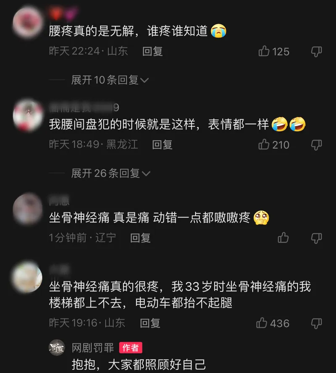Reply to the 18:49 黑龙江 comment
The height and width of the screenshot is (373, 336).
(x=162, y=144)
